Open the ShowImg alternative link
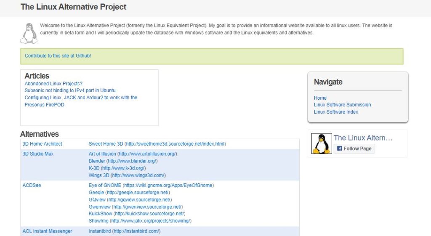431x236 pixels. [140, 221]
